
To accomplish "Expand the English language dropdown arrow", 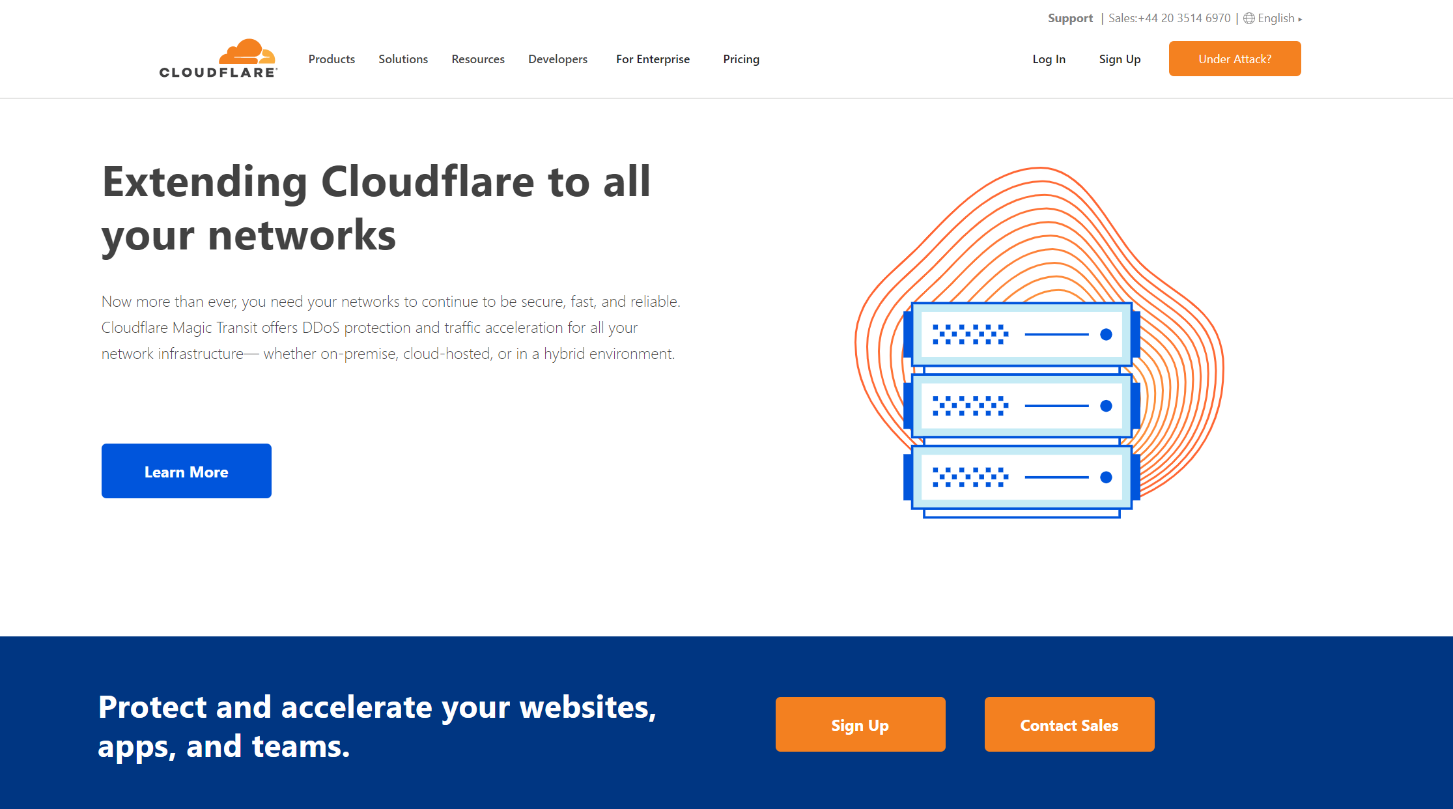I will tap(1300, 20).
